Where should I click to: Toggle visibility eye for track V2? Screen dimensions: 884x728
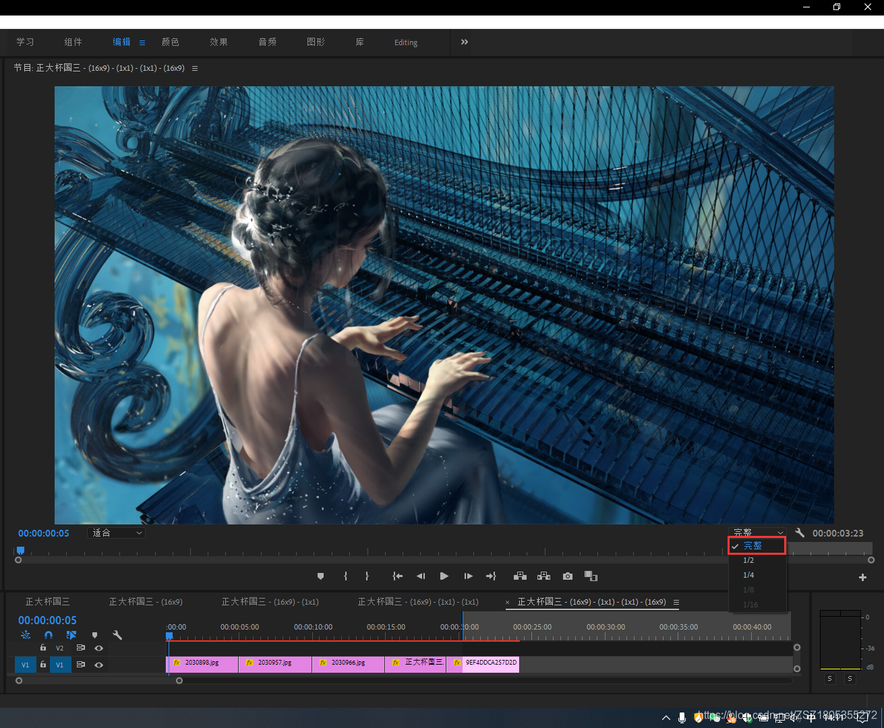pos(99,648)
